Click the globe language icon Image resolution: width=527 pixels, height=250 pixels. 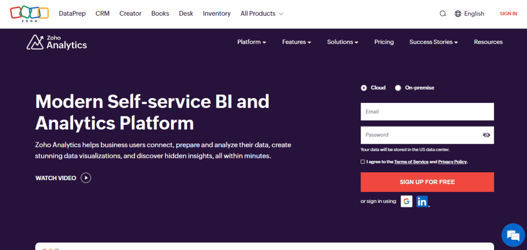(458, 14)
